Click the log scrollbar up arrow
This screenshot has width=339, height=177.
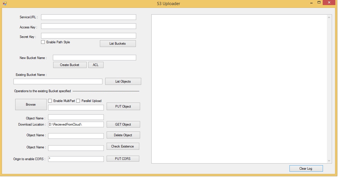pos(329,17)
